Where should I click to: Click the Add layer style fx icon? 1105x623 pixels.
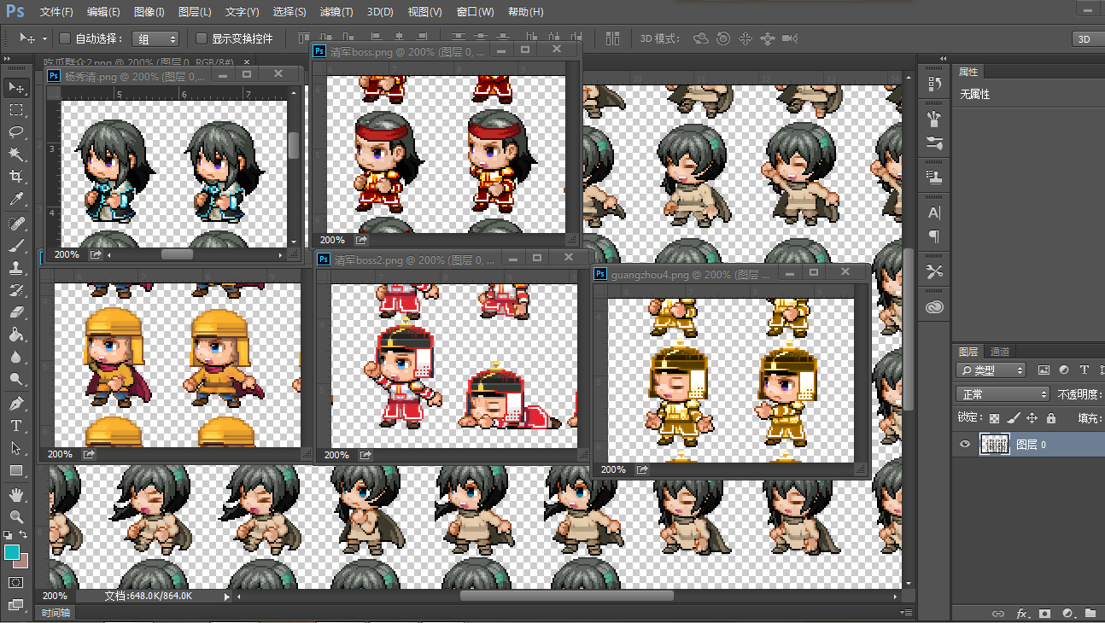[x=1022, y=614]
